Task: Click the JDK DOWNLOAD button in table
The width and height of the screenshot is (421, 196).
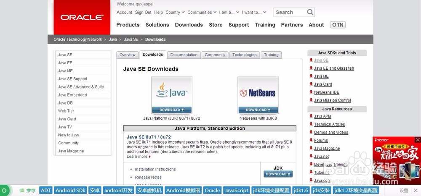Action: 278,174
